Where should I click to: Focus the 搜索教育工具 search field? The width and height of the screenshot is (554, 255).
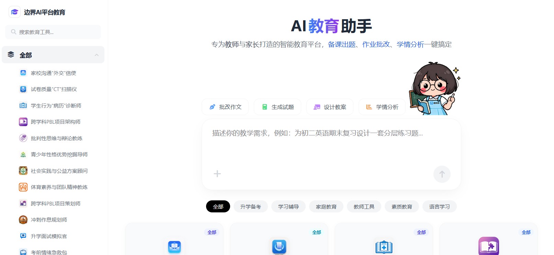coord(53,32)
